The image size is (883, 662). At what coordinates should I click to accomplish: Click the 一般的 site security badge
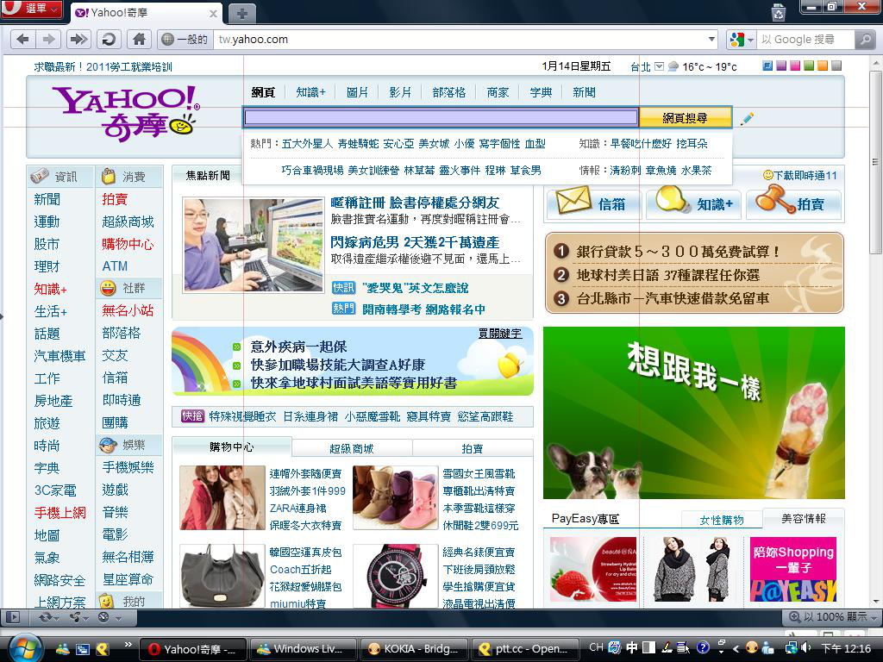tap(185, 40)
